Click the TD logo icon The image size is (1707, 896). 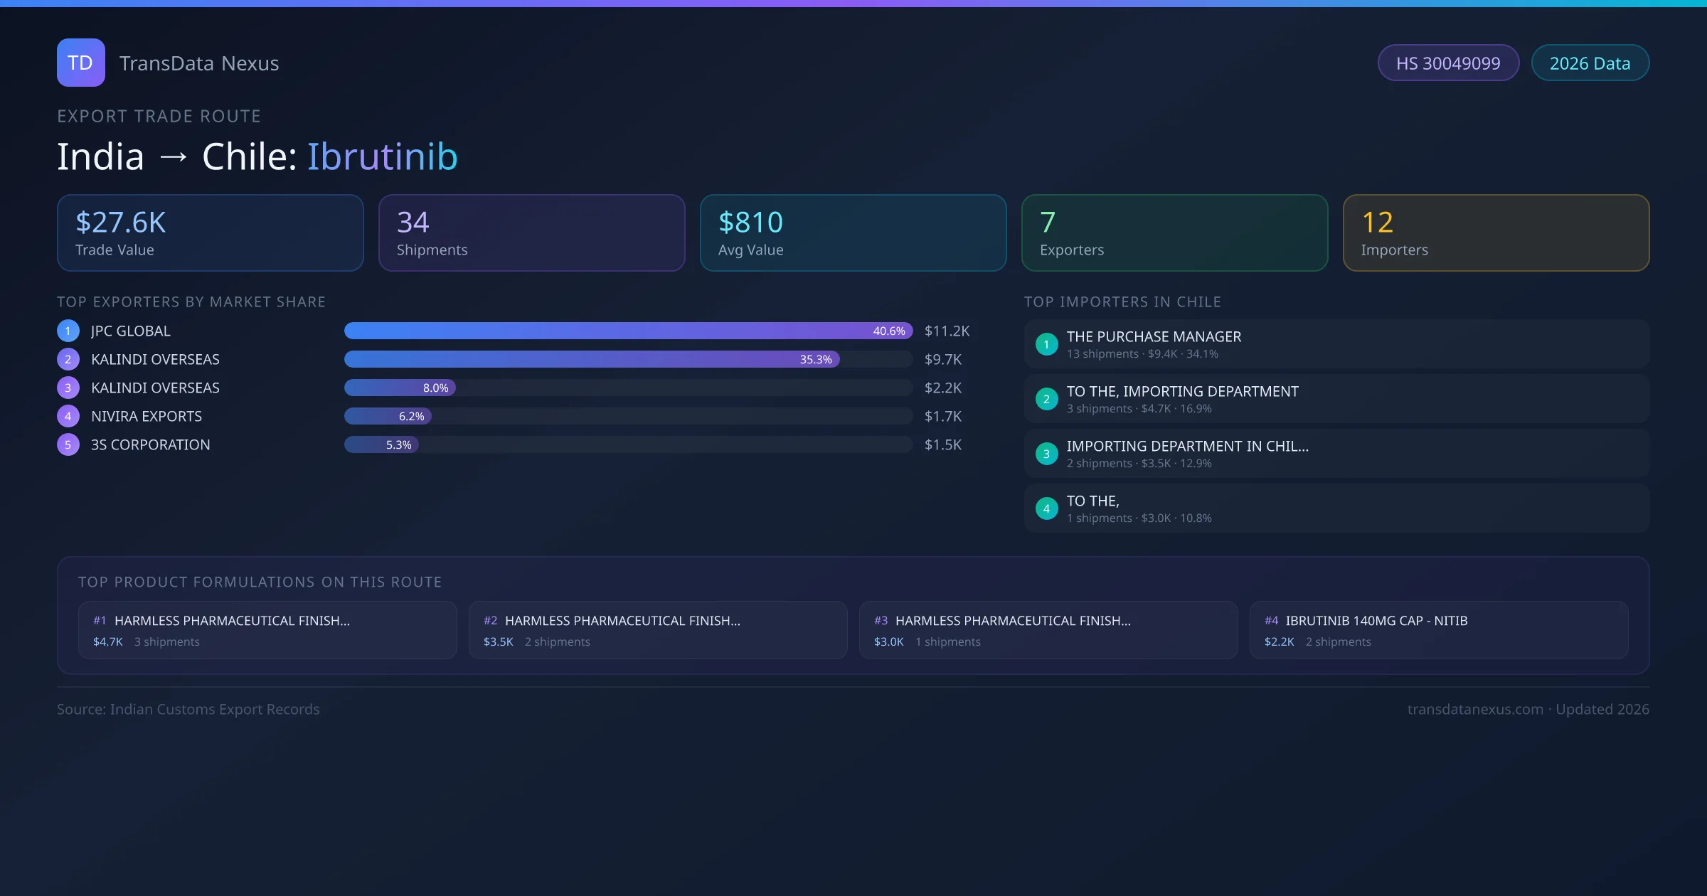[x=80, y=63]
